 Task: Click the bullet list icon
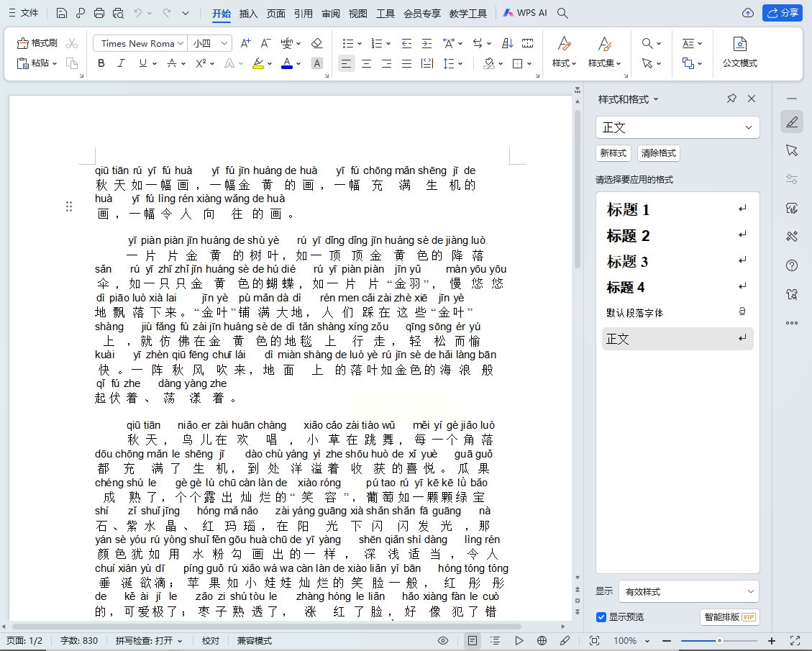click(349, 43)
